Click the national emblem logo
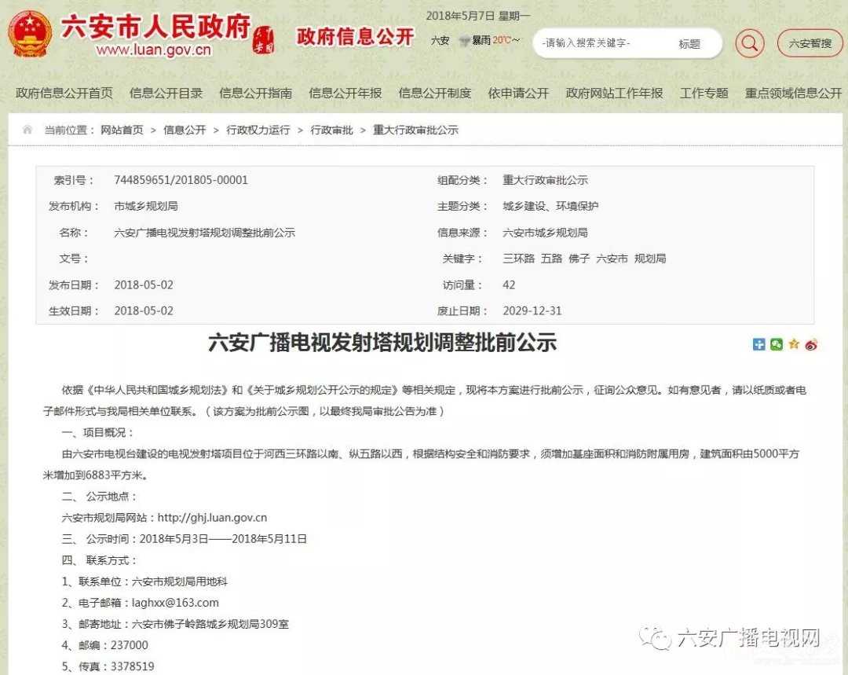The width and height of the screenshot is (848, 675). point(30,34)
